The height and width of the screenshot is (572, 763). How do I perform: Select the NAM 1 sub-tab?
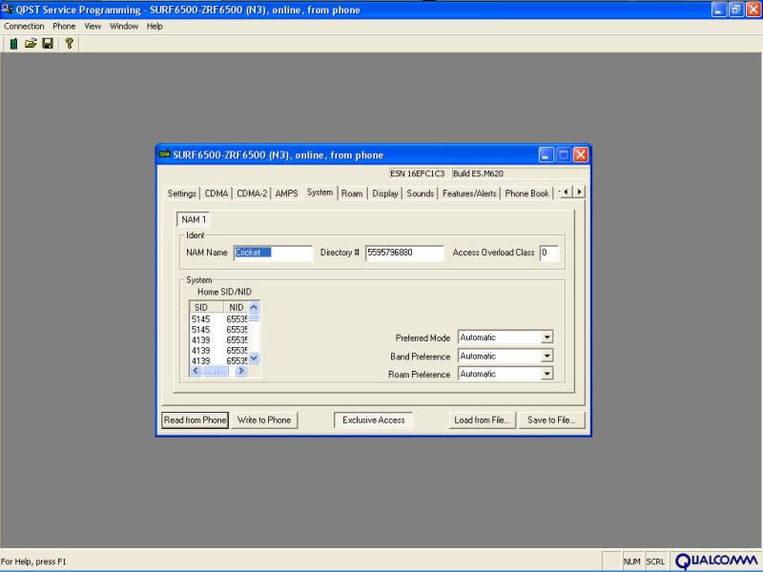click(x=194, y=219)
